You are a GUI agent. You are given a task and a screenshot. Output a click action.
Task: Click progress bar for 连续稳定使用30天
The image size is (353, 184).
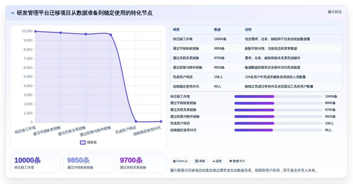click(279, 130)
